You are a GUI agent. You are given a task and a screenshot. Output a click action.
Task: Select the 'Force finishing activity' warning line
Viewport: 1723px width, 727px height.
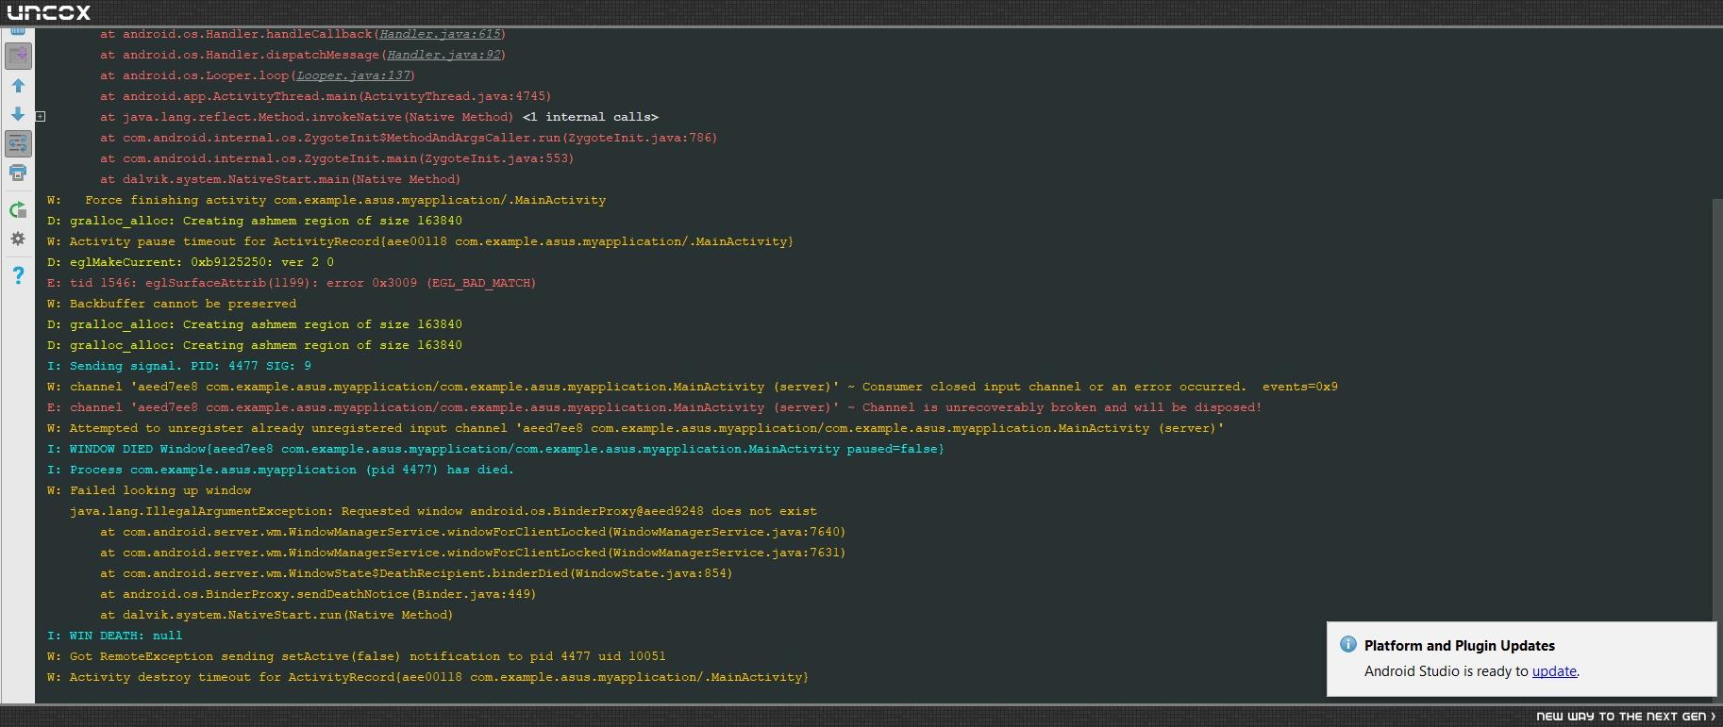tap(326, 200)
